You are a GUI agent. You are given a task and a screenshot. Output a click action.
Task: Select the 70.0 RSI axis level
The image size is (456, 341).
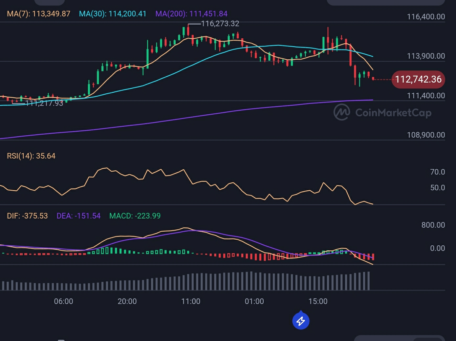coord(438,172)
